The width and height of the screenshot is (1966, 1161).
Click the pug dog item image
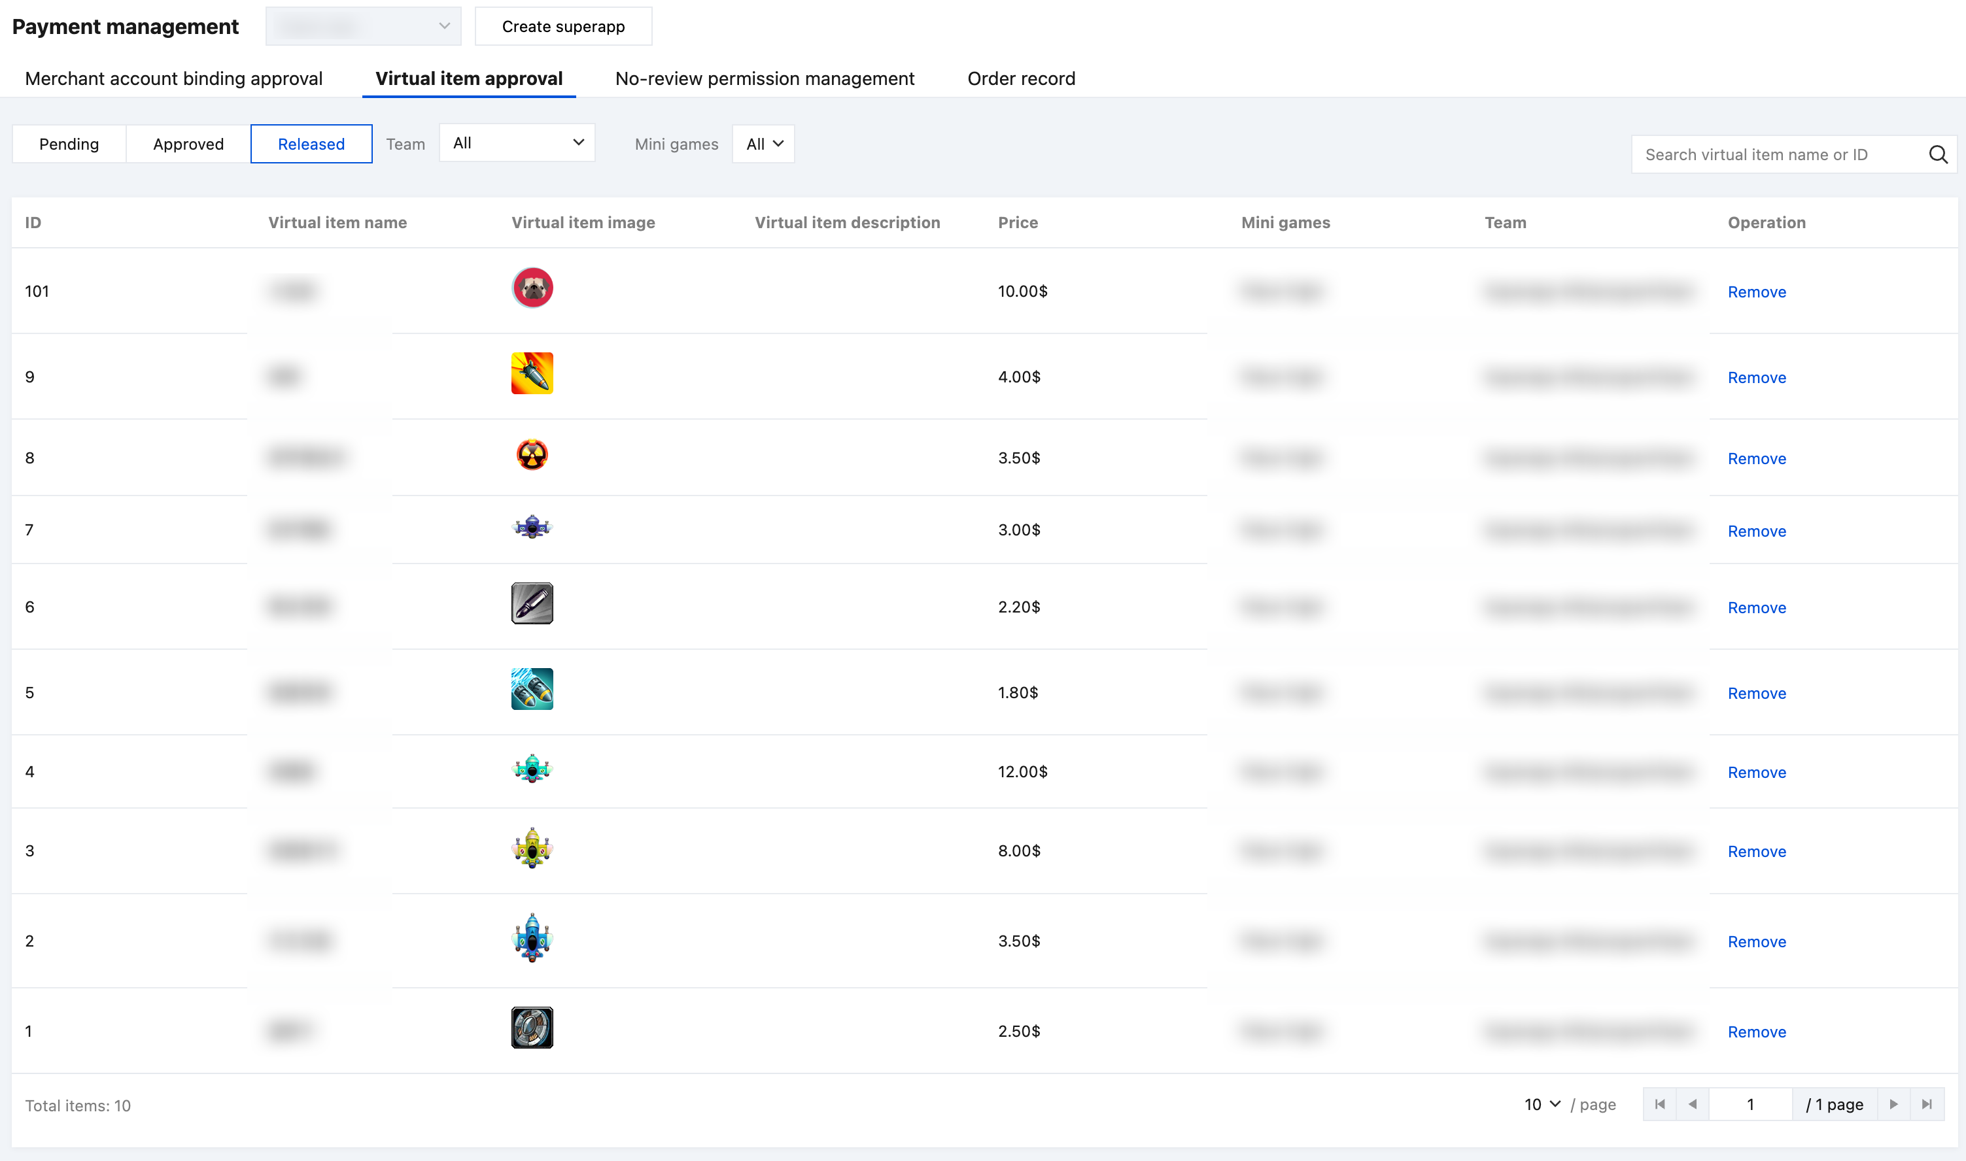click(532, 288)
